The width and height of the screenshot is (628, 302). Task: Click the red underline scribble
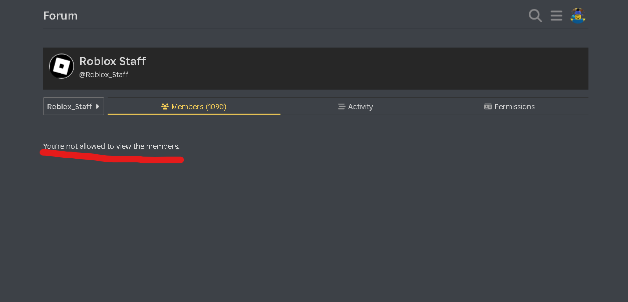(x=112, y=158)
